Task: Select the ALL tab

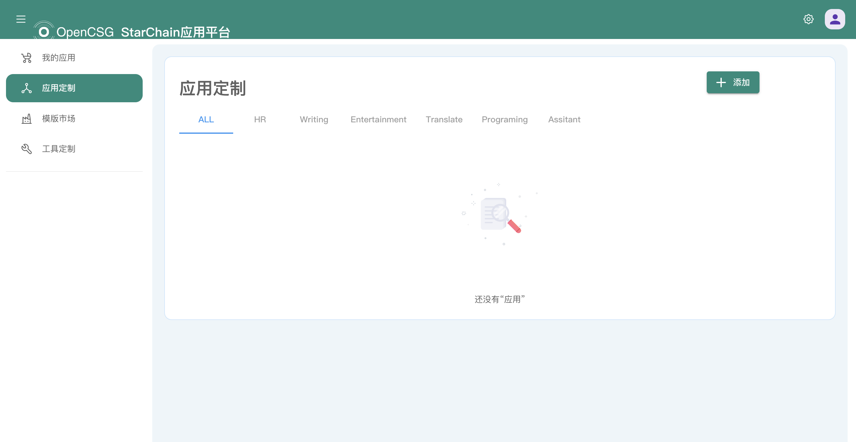Action: [206, 120]
